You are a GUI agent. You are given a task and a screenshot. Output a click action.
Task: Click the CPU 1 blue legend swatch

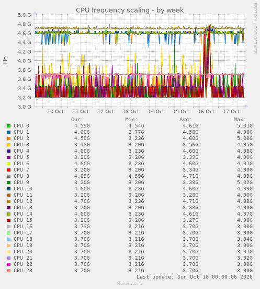[9, 132]
